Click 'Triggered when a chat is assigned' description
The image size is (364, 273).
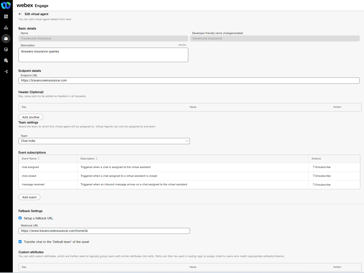tap(115, 167)
